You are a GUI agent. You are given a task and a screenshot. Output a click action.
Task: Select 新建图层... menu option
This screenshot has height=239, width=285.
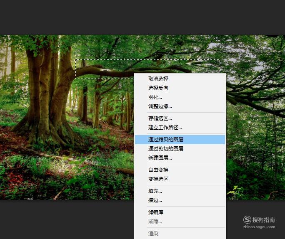coord(180,158)
